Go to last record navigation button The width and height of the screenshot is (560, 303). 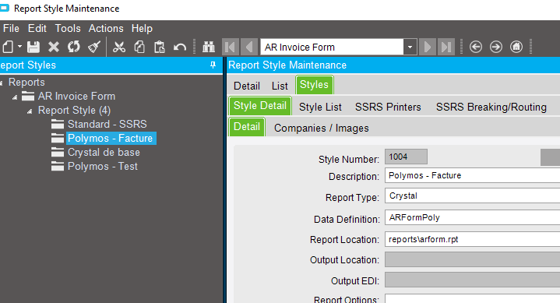tap(446, 47)
